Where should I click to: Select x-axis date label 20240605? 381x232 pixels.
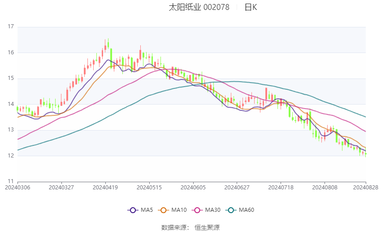pos(193,188)
